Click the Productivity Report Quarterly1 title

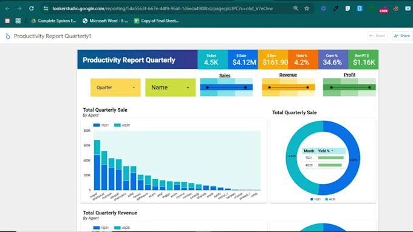tap(52, 36)
